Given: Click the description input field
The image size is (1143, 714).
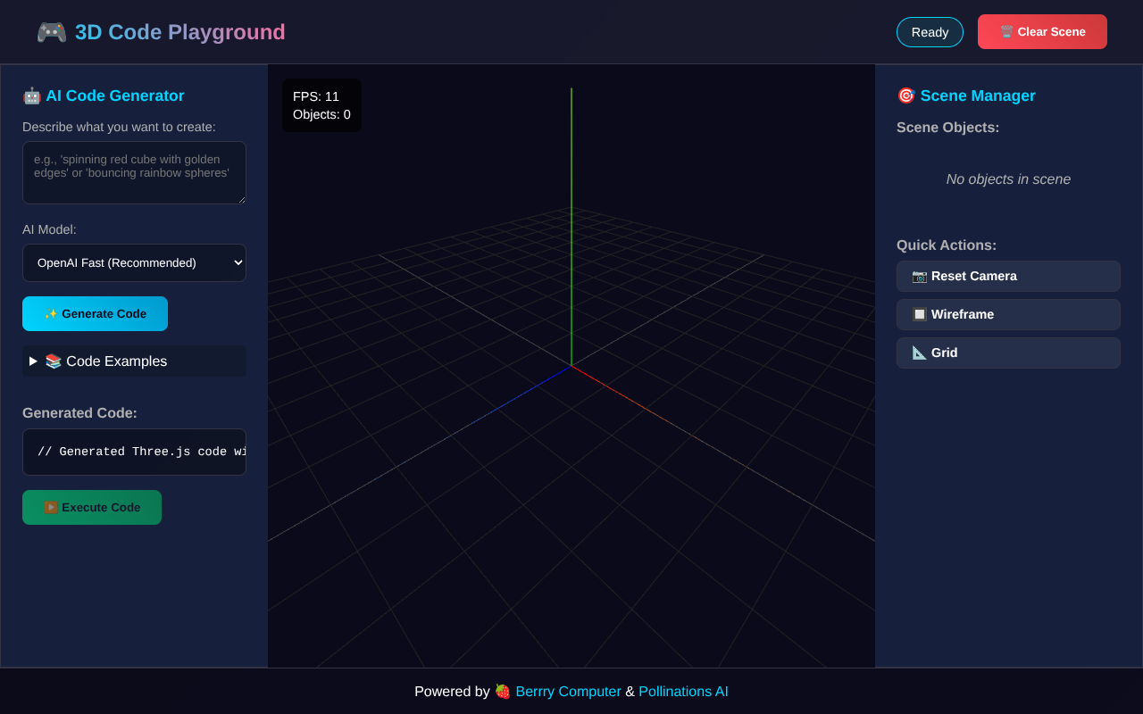Looking at the screenshot, I should tap(134, 172).
